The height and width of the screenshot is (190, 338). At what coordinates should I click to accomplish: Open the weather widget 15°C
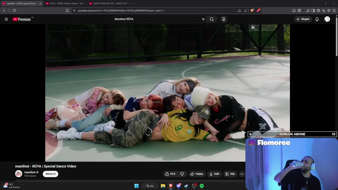point(11,186)
